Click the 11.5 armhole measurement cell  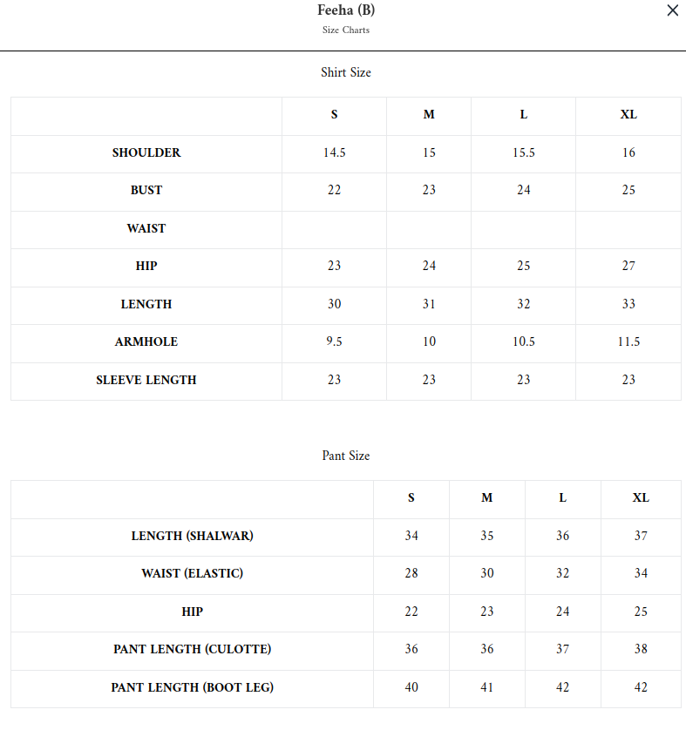[x=628, y=342]
